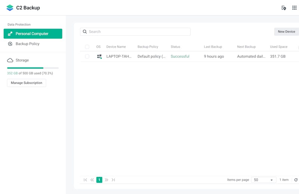Image resolution: width=299 pixels, height=194 pixels.
Task: Click the OS column header
Action: (98, 47)
